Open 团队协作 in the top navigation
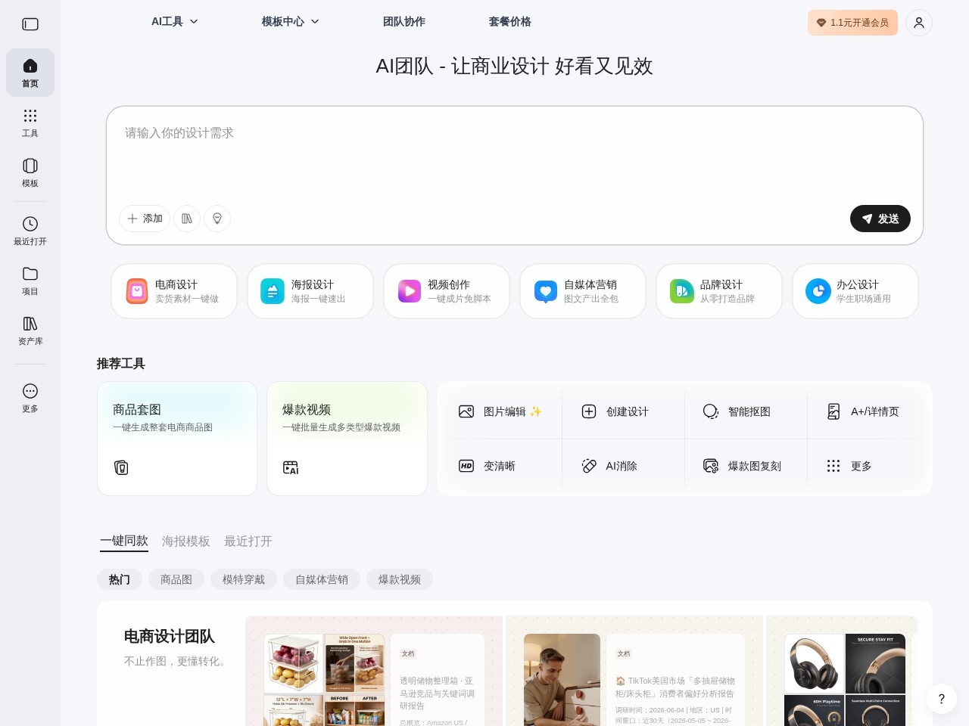 tap(404, 21)
